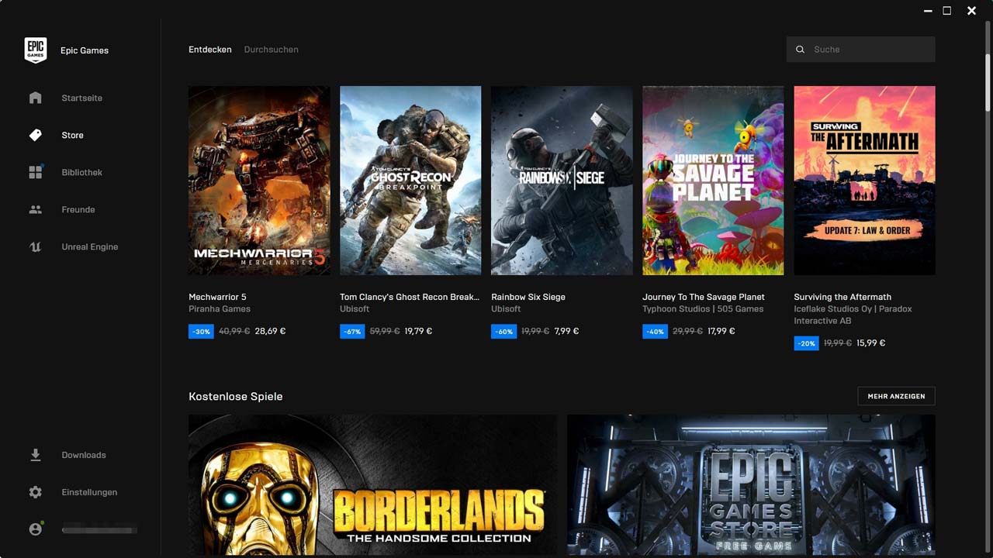993x558 pixels.
Task: Click the Bibliothek grid icon
Action: coord(36,172)
